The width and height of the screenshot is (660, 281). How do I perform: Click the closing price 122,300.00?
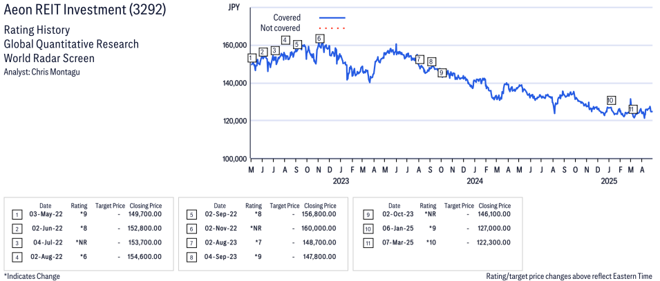(493, 242)
